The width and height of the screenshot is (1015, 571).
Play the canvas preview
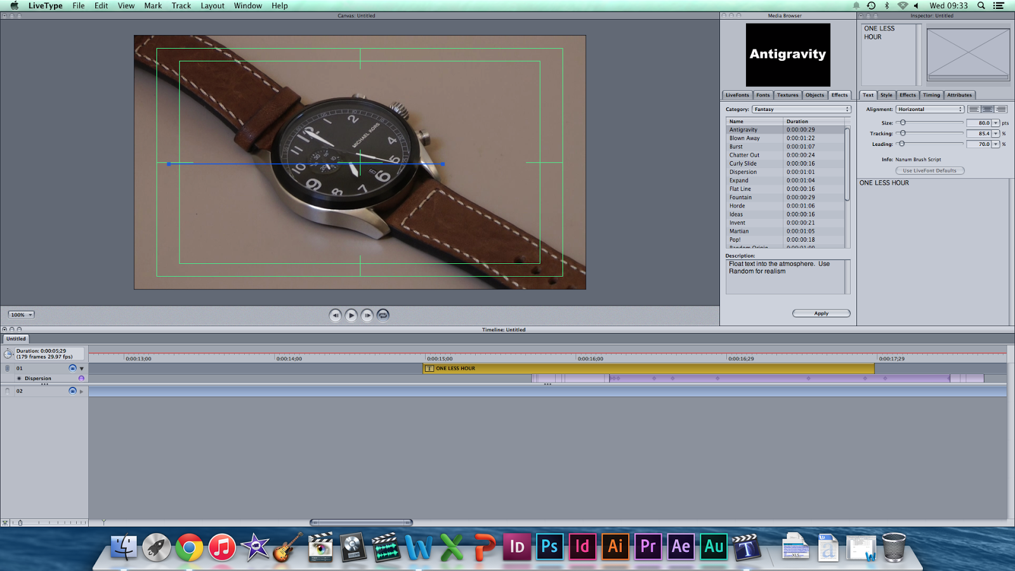click(x=351, y=315)
